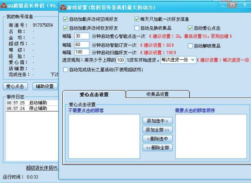Click the 添加选中-> button

[158, 121]
